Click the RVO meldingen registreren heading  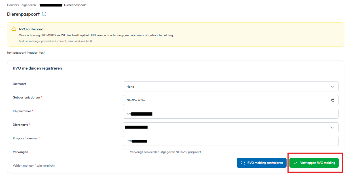(x=37, y=68)
